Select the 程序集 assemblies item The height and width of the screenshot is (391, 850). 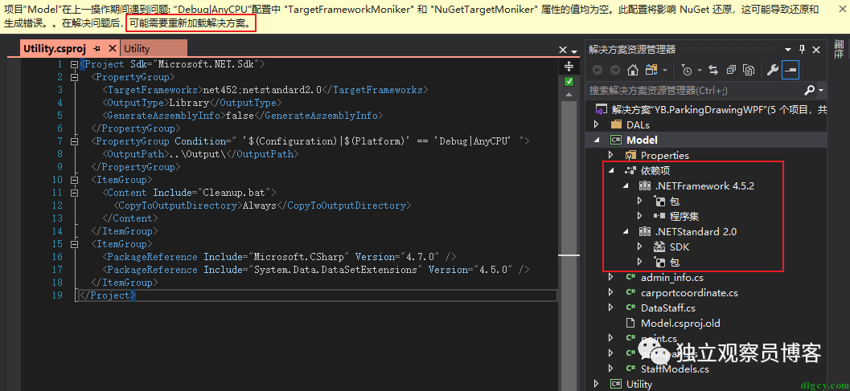point(684,217)
